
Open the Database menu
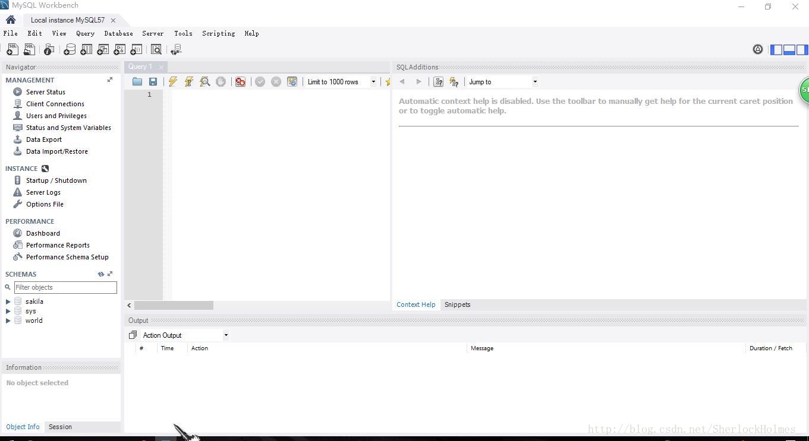118,34
